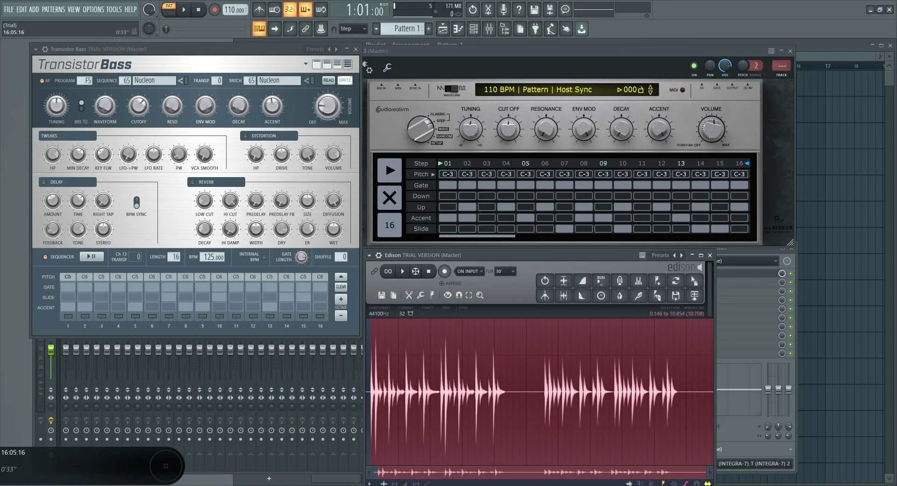Click the main transport record button

click(214, 9)
